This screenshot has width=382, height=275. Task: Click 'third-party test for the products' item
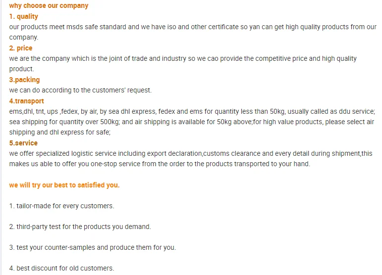tap(80, 227)
